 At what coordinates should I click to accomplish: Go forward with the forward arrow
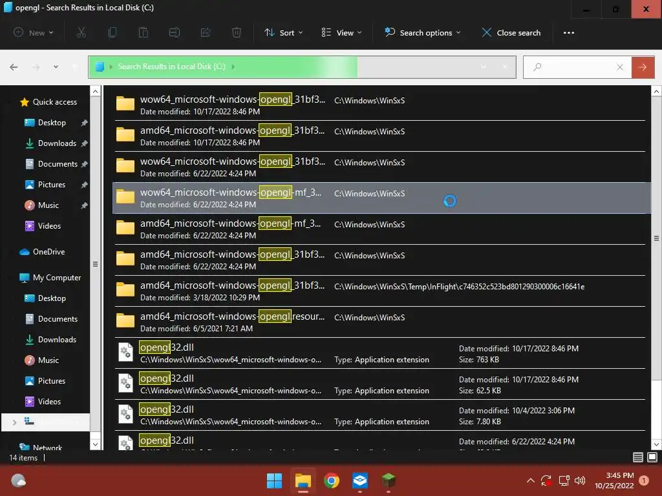(36, 67)
